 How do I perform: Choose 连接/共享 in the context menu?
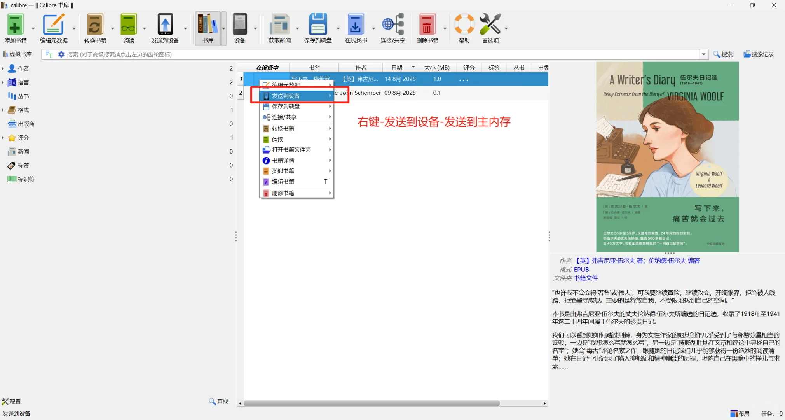click(297, 117)
